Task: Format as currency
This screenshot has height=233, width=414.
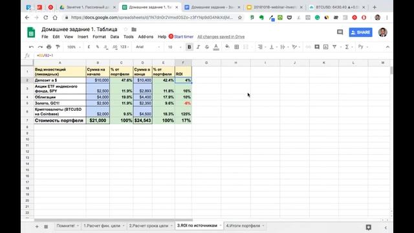Action: [x=89, y=47]
